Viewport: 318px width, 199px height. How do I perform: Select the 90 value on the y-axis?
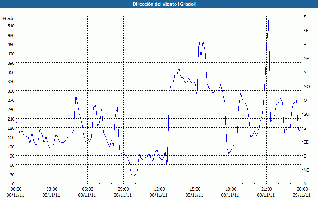click(x=12, y=156)
